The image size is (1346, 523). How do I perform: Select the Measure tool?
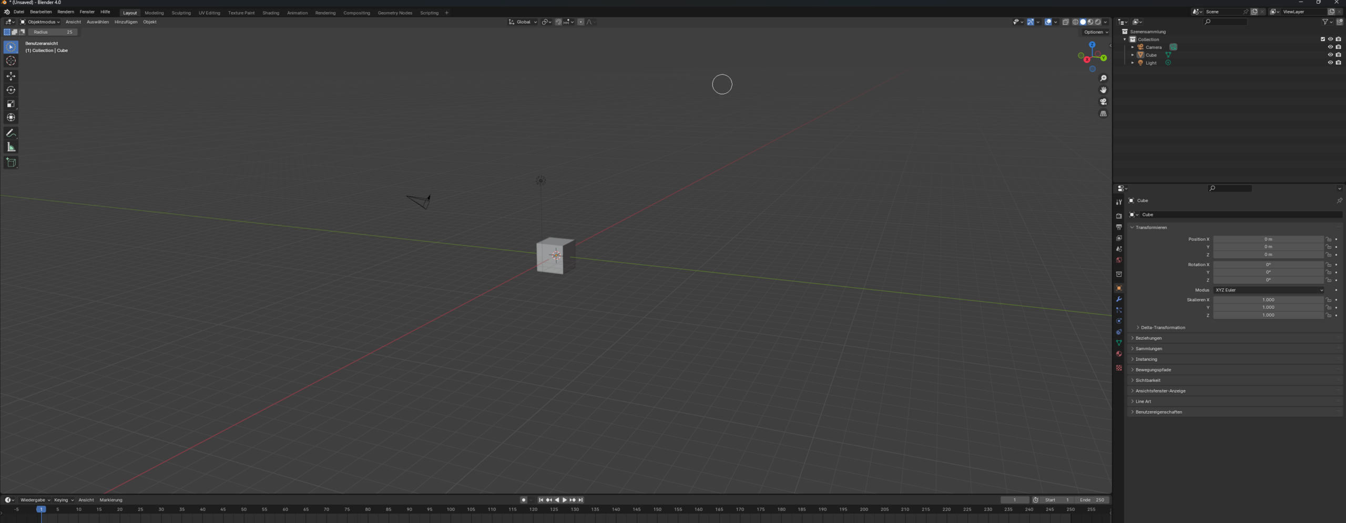point(11,147)
